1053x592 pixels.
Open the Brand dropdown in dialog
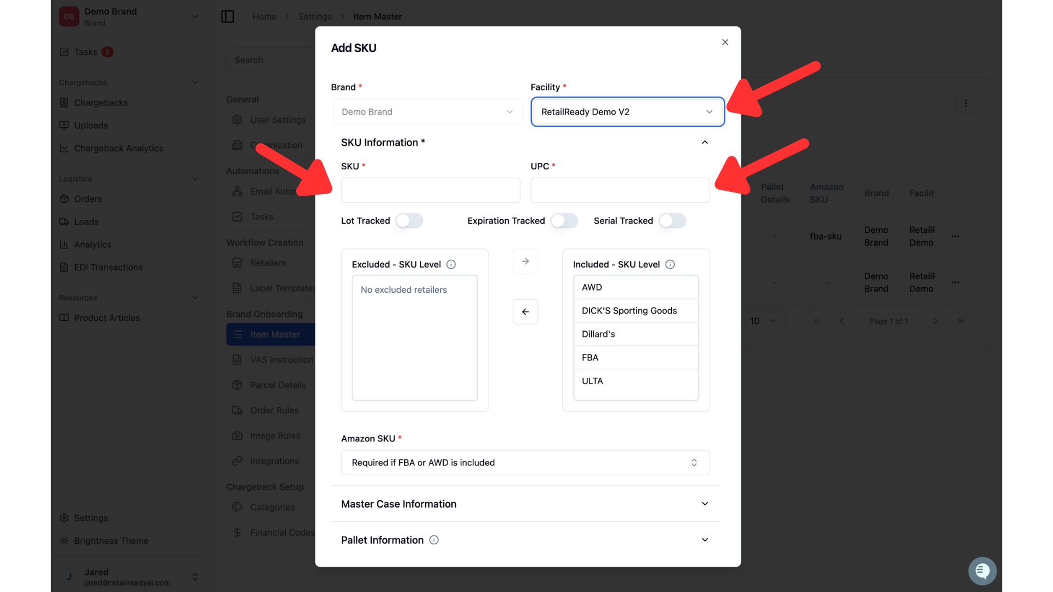point(428,112)
